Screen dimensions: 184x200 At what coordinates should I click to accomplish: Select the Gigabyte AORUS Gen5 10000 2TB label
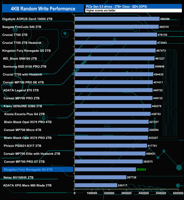coord(27,19)
